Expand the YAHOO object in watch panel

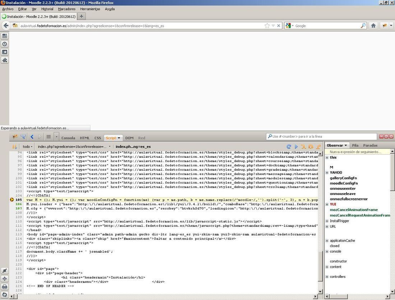point(327,172)
